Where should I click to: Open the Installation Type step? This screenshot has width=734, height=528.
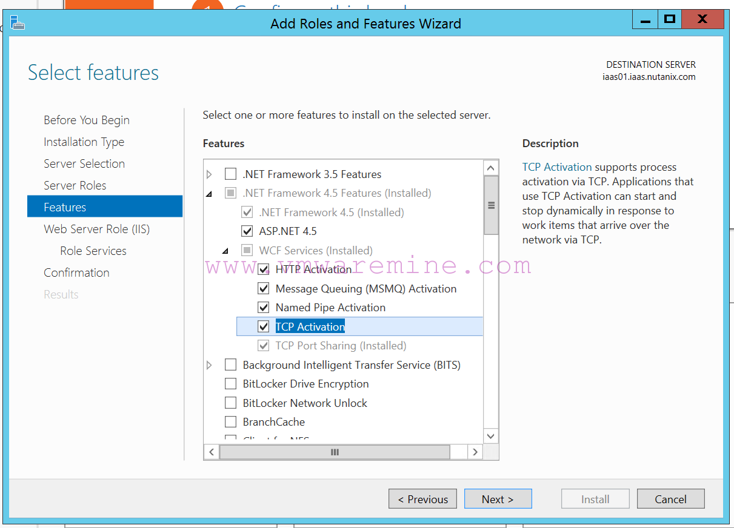pos(84,142)
